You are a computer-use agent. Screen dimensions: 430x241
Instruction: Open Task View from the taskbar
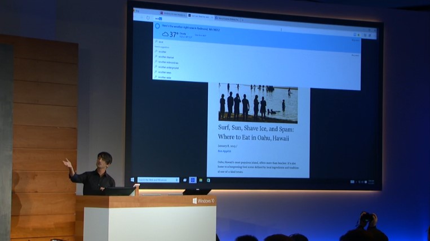185,180
